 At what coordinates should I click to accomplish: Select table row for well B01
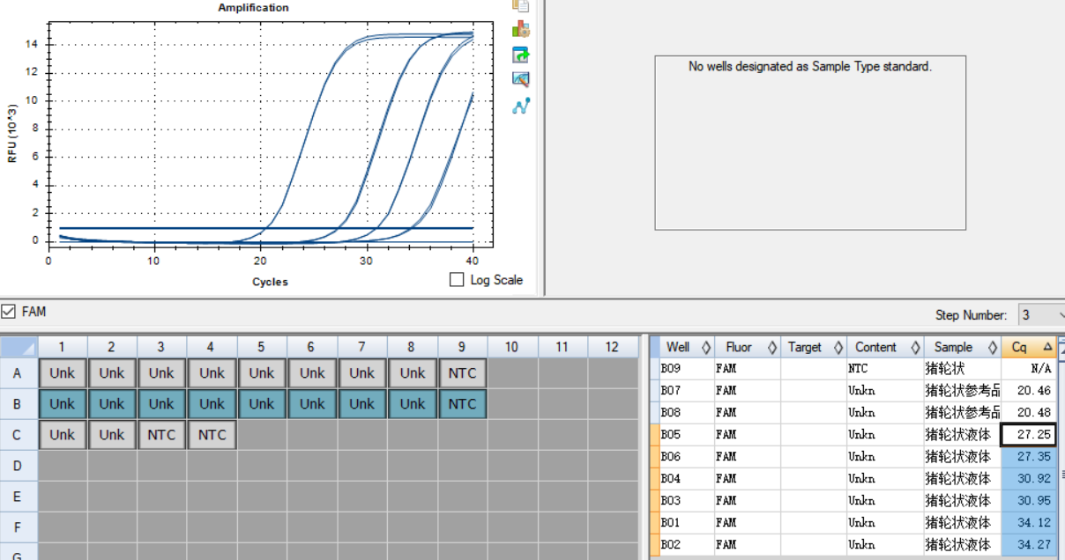853,523
